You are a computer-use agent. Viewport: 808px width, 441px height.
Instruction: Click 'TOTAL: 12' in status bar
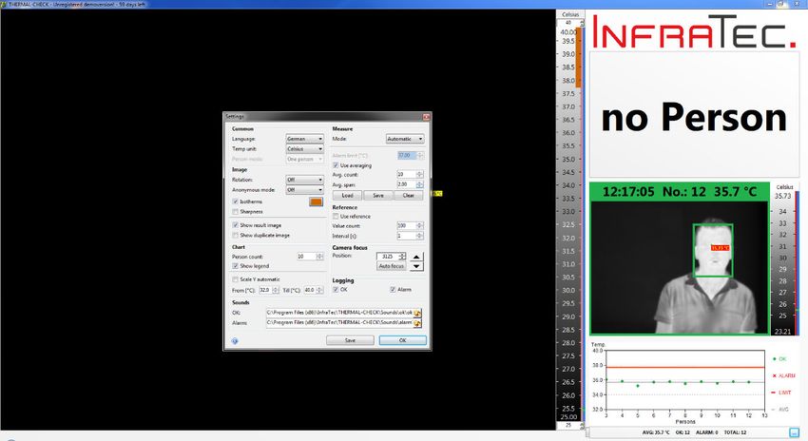click(736, 432)
